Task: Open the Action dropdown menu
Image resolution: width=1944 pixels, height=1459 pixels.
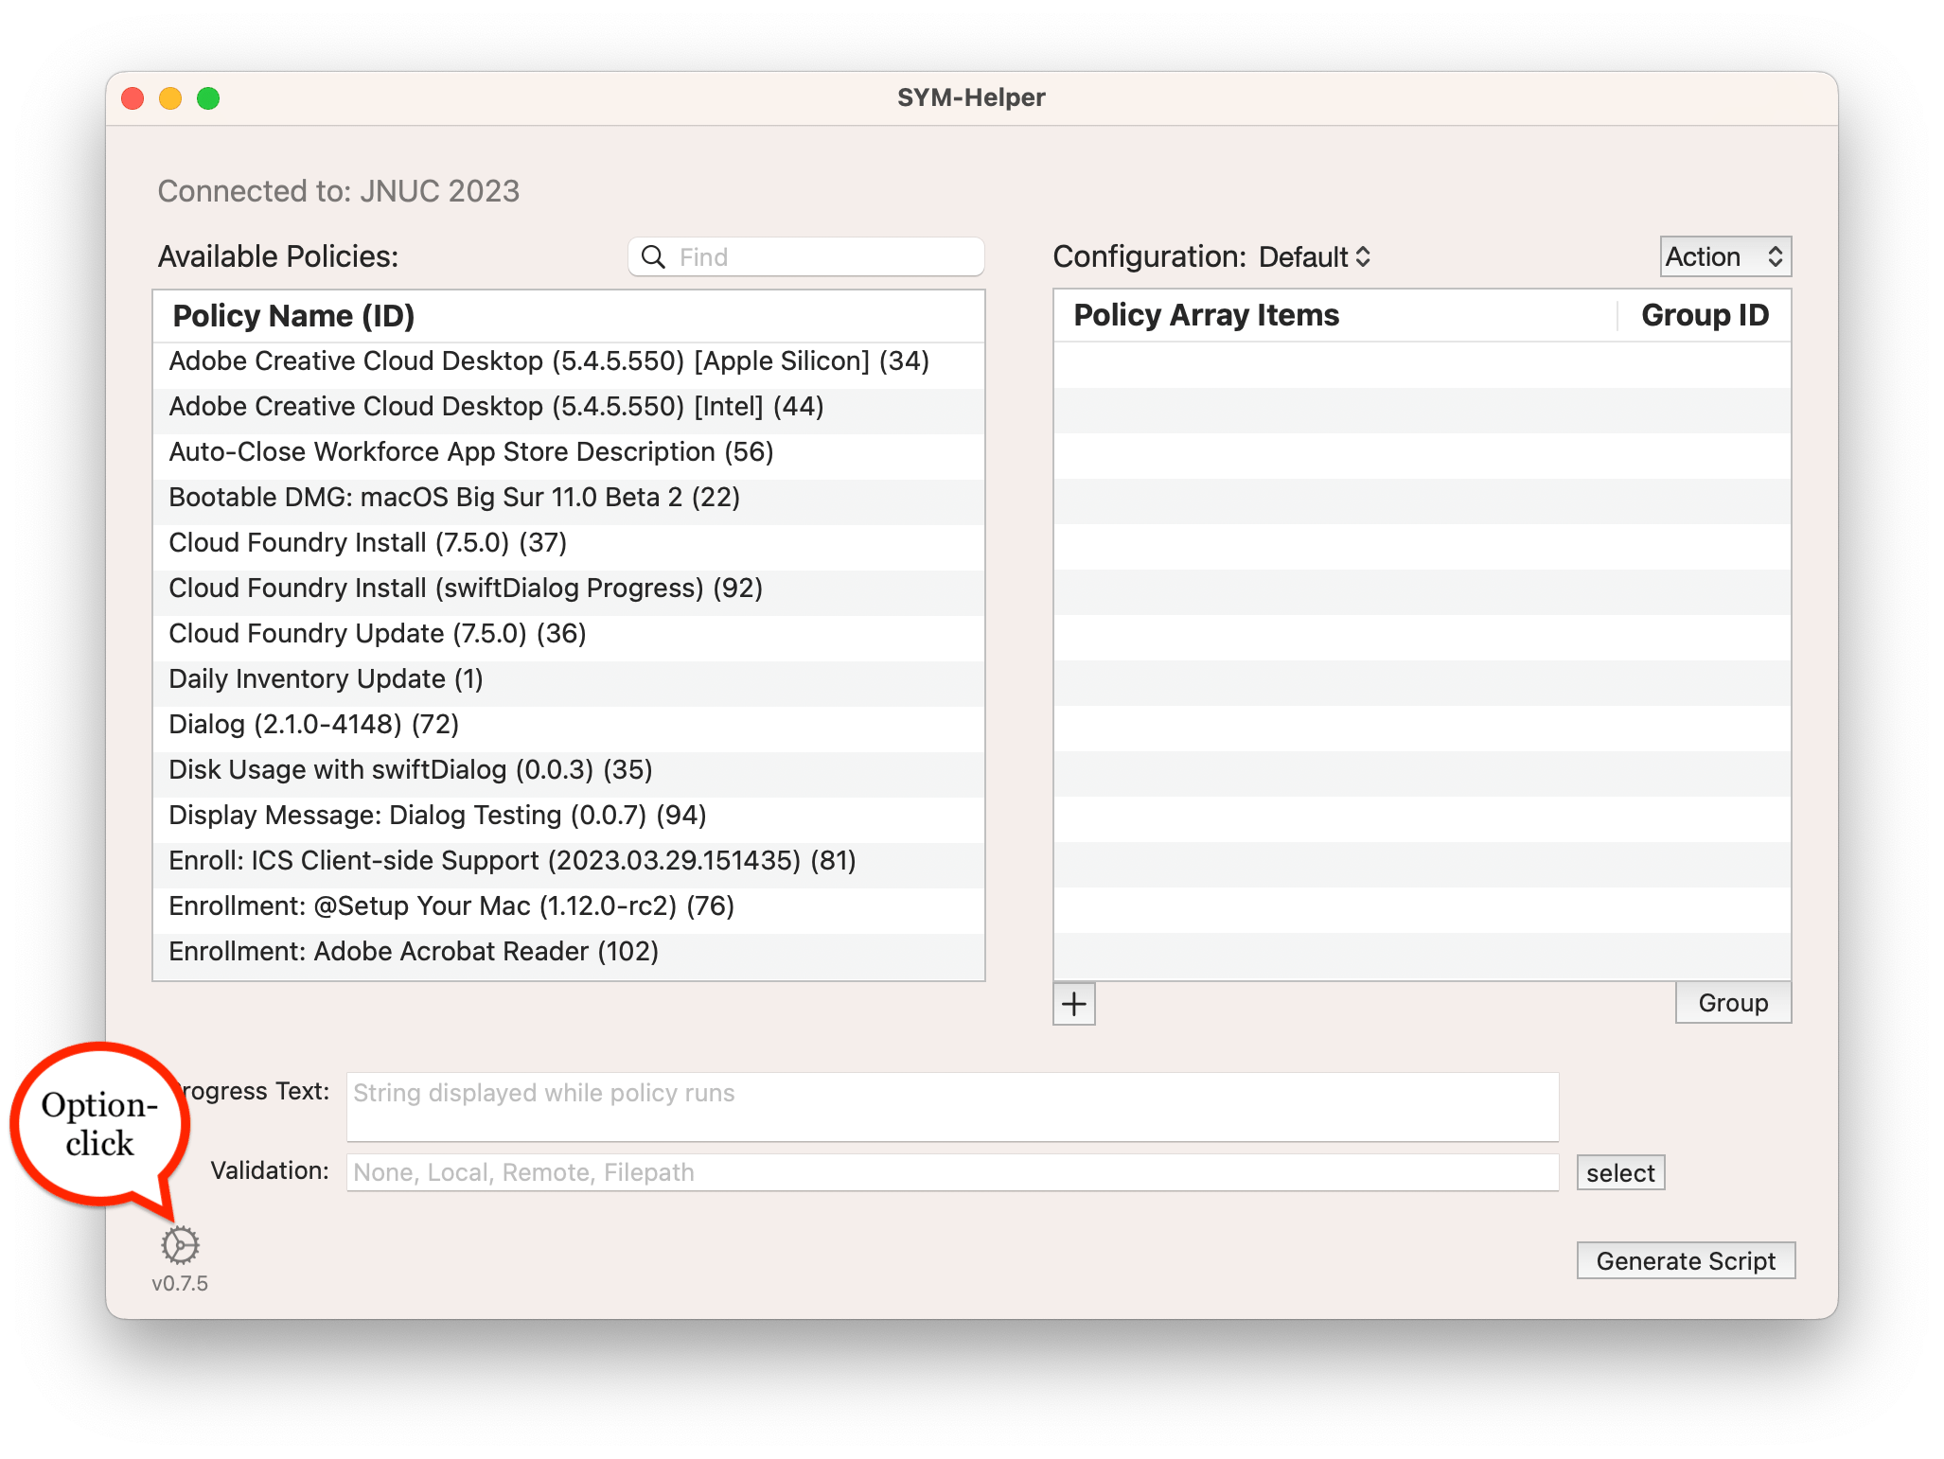Action: [1724, 257]
